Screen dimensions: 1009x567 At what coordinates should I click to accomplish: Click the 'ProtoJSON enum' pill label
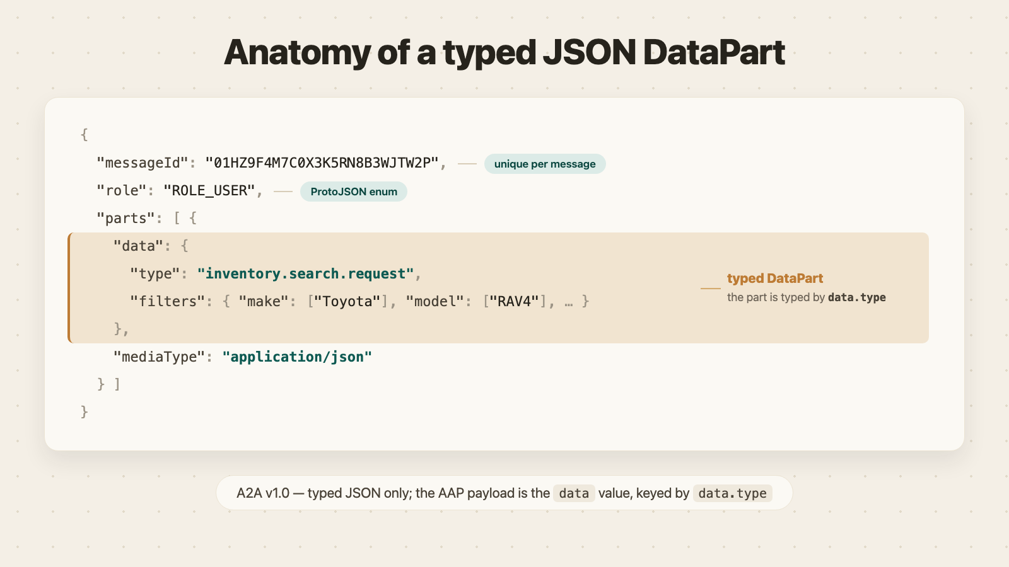coord(354,192)
